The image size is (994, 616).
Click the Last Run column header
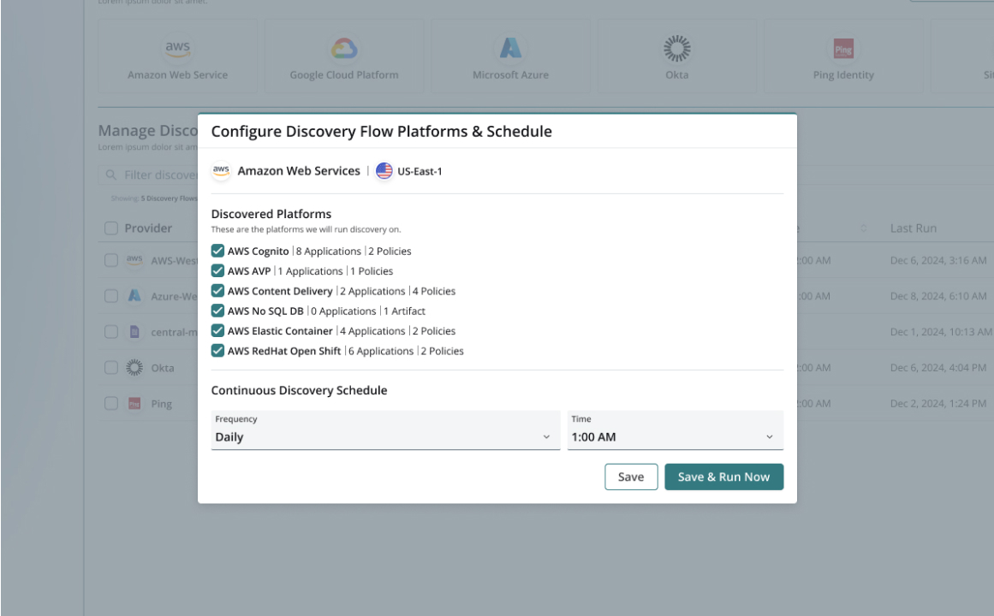[x=913, y=228]
